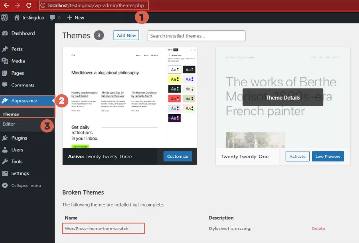This screenshot has width=359, height=243.
Task: Open the Pages menu item
Action: pos(17,73)
